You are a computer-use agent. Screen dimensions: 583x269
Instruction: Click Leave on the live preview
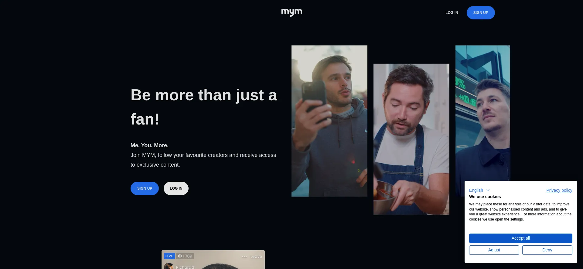coord(256,257)
